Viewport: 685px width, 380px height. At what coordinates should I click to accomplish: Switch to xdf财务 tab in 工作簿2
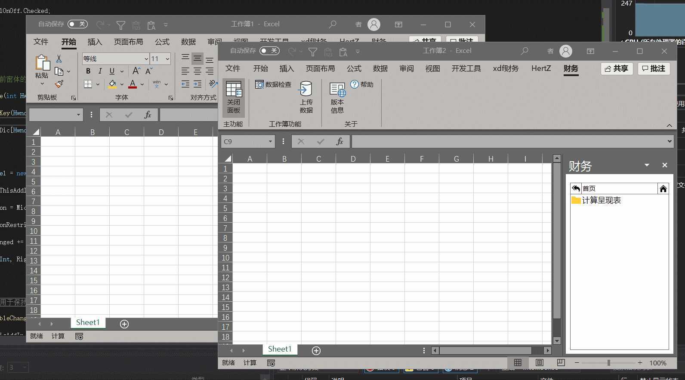point(506,68)
